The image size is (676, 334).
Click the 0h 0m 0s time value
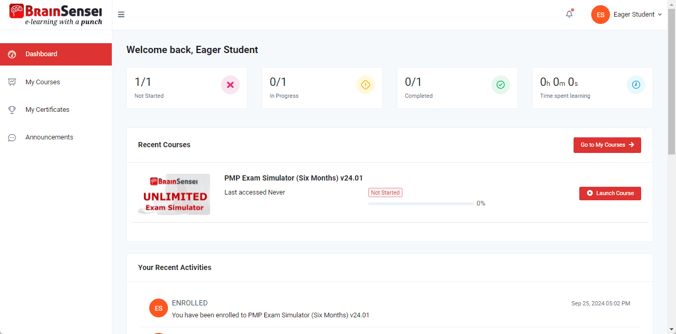tap(559, 82)
